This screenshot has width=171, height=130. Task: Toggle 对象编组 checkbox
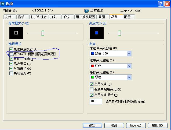point(11,69)
